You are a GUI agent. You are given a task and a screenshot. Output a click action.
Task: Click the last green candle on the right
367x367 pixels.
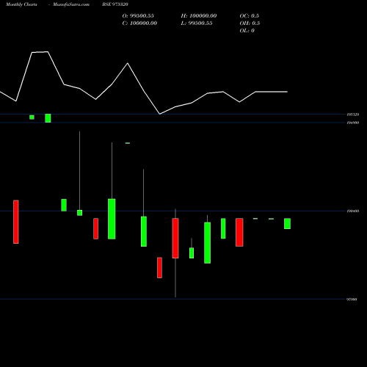287,223
